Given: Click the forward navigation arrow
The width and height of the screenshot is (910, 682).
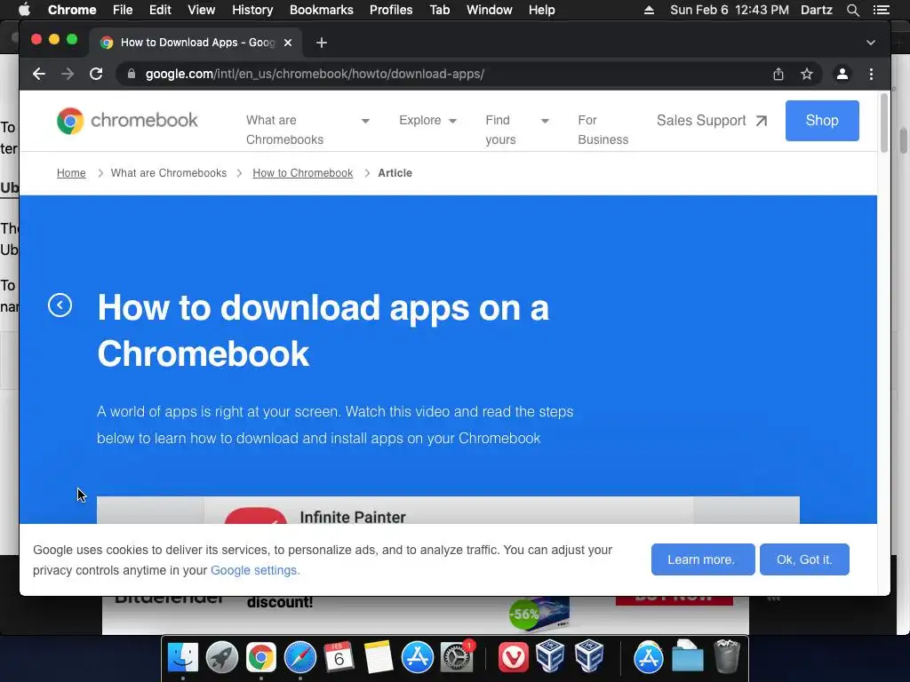Looking at the screenshot, I should click(x=68, y=74).
